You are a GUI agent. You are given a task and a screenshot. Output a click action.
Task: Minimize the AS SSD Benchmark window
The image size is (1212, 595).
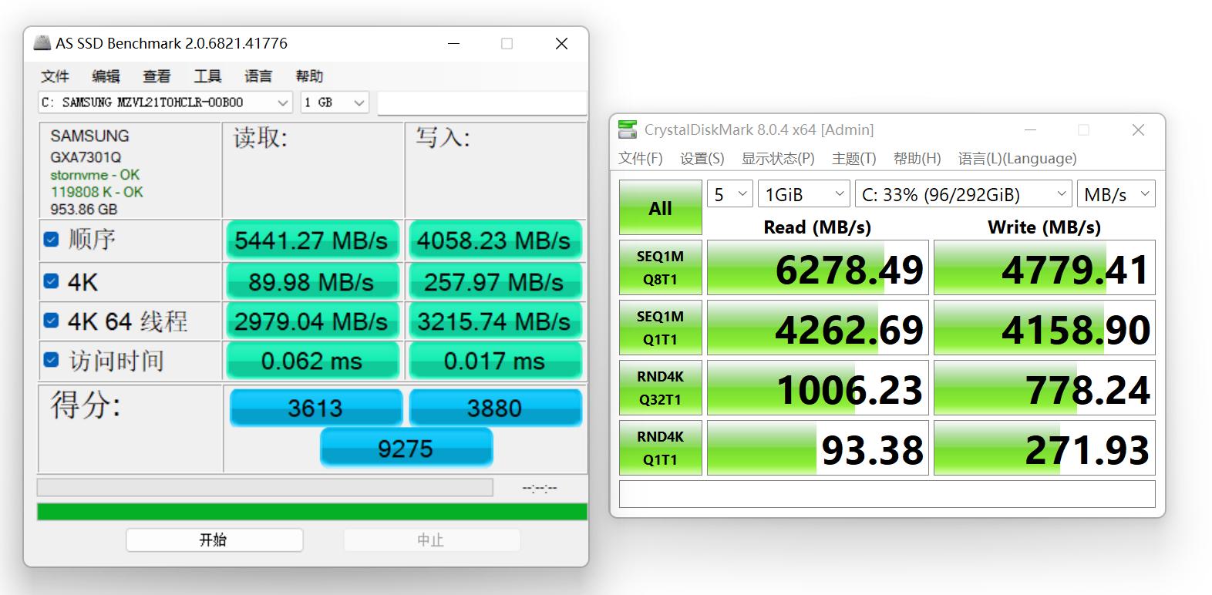(x=453, y=44)
